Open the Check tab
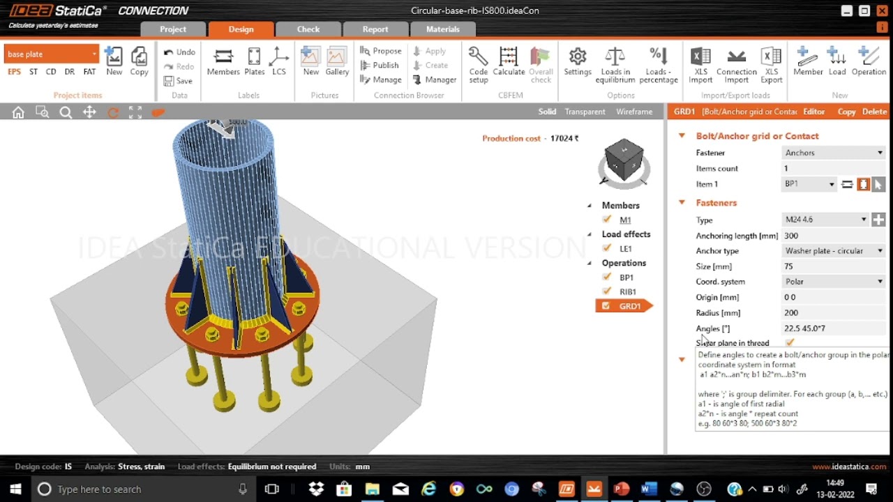 tap(308, 29)
